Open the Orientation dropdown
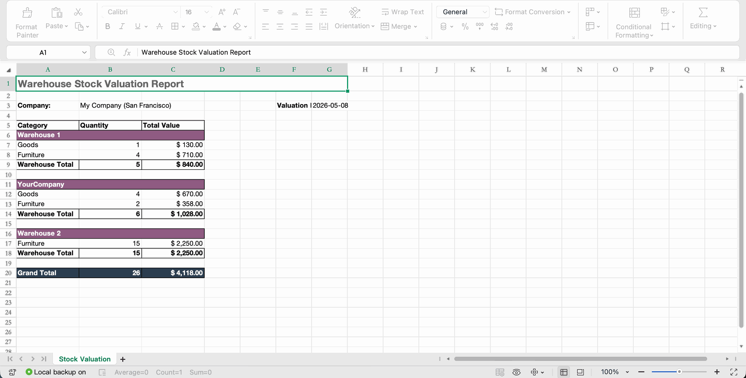 355,26
